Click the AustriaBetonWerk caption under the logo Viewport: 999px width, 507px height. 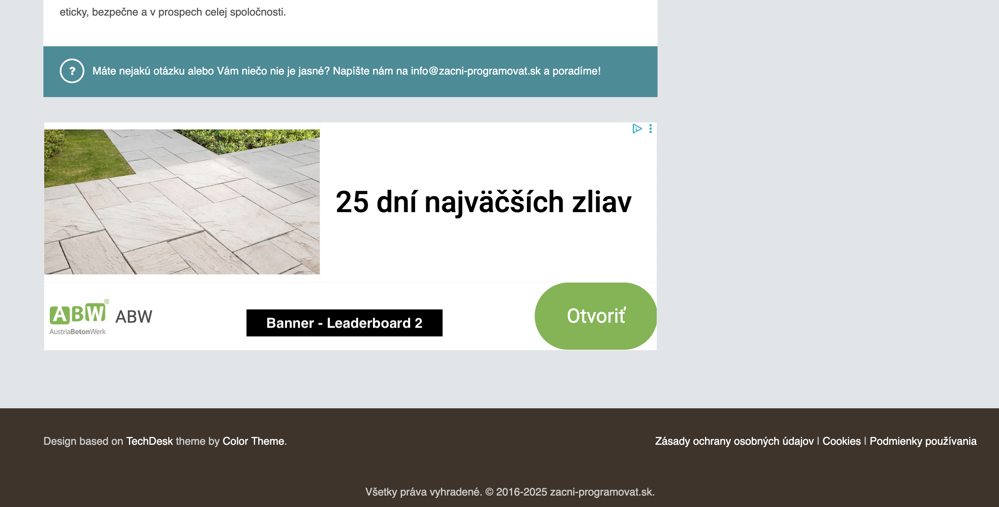tap(77, 332)
